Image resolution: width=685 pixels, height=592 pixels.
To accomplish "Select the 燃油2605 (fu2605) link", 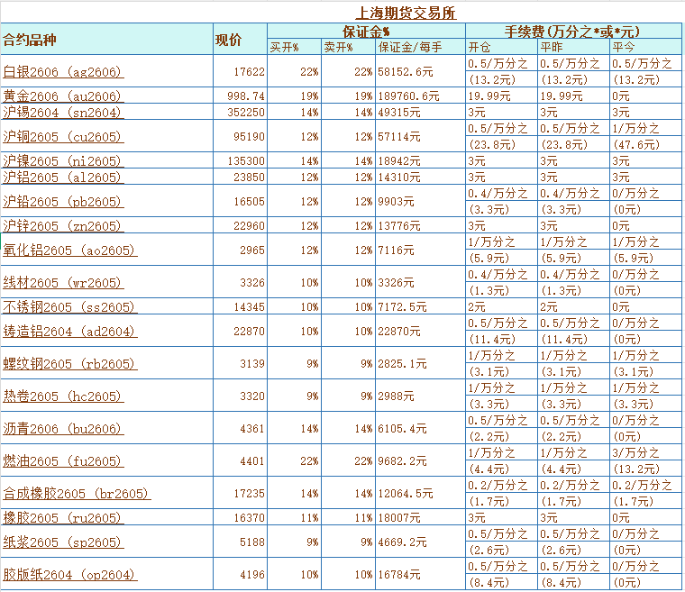I will (62, 460).
